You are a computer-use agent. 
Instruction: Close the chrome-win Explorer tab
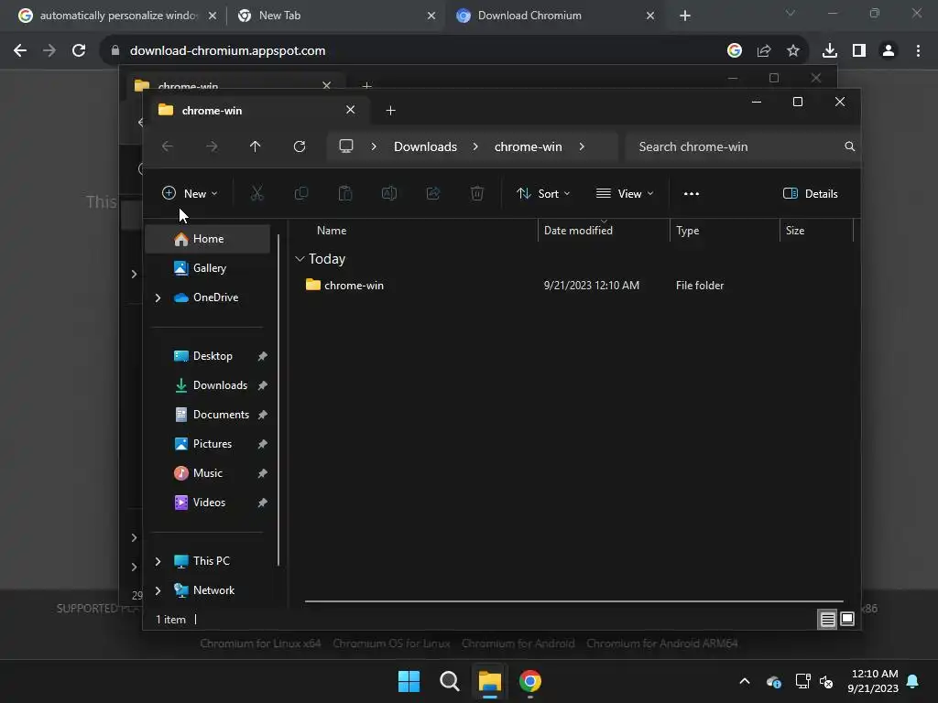[351, 110]
